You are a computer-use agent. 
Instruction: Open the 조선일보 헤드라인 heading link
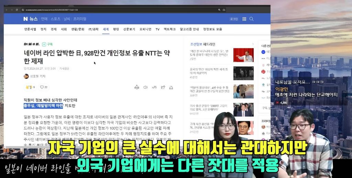point(203,44)
